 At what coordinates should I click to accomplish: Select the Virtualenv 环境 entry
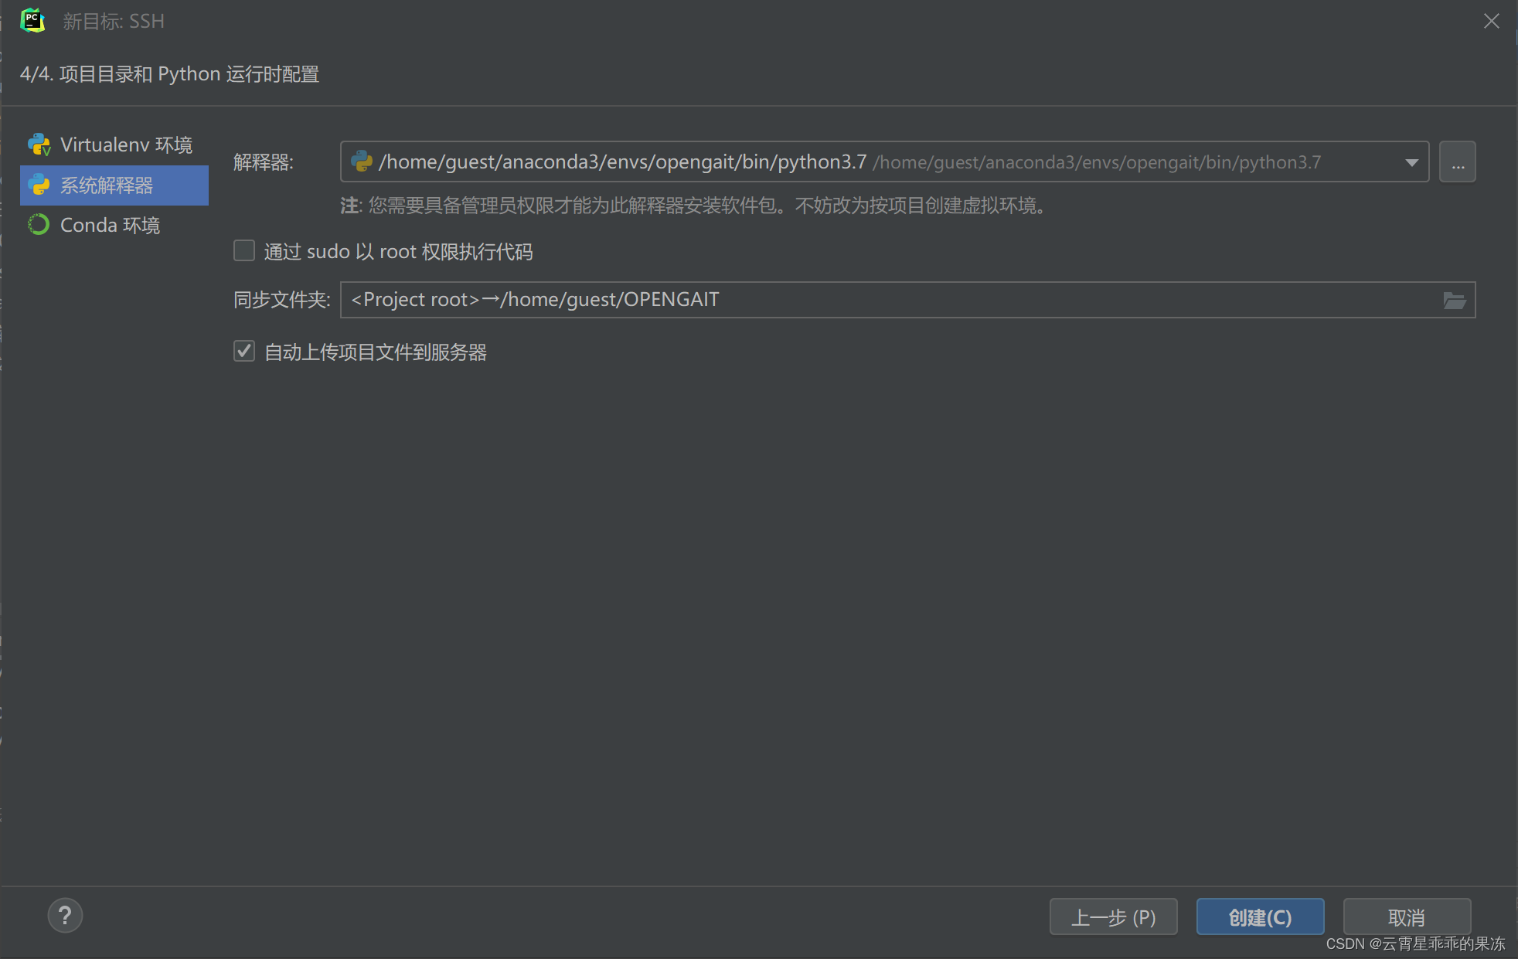point(126,145)
